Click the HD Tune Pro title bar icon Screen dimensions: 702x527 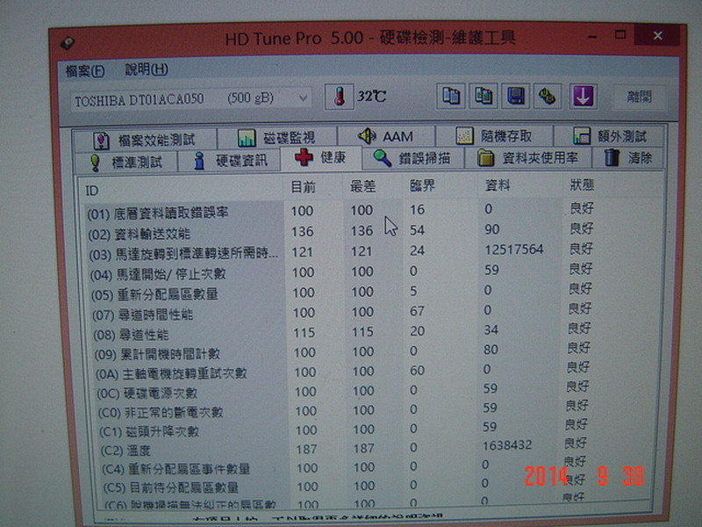pos(68,43)
